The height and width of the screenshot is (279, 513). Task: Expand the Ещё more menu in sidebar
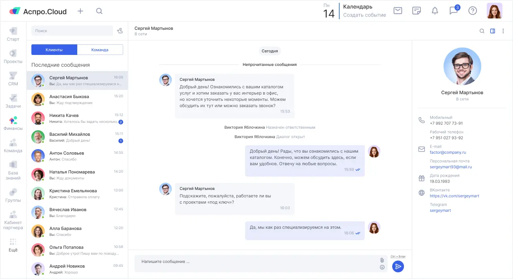click(x=13, y=245)
